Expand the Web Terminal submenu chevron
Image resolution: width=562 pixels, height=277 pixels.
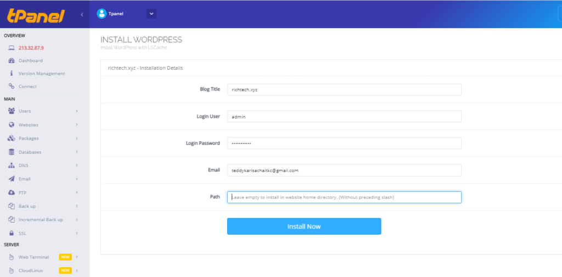[x=77, y=257]
